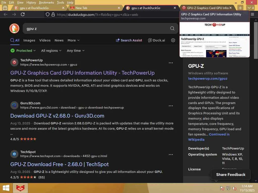Image resolution: width=258 pixels, height=193 pixels.
Task: Open more options for Guru3D result
Action: click(171, 106)
